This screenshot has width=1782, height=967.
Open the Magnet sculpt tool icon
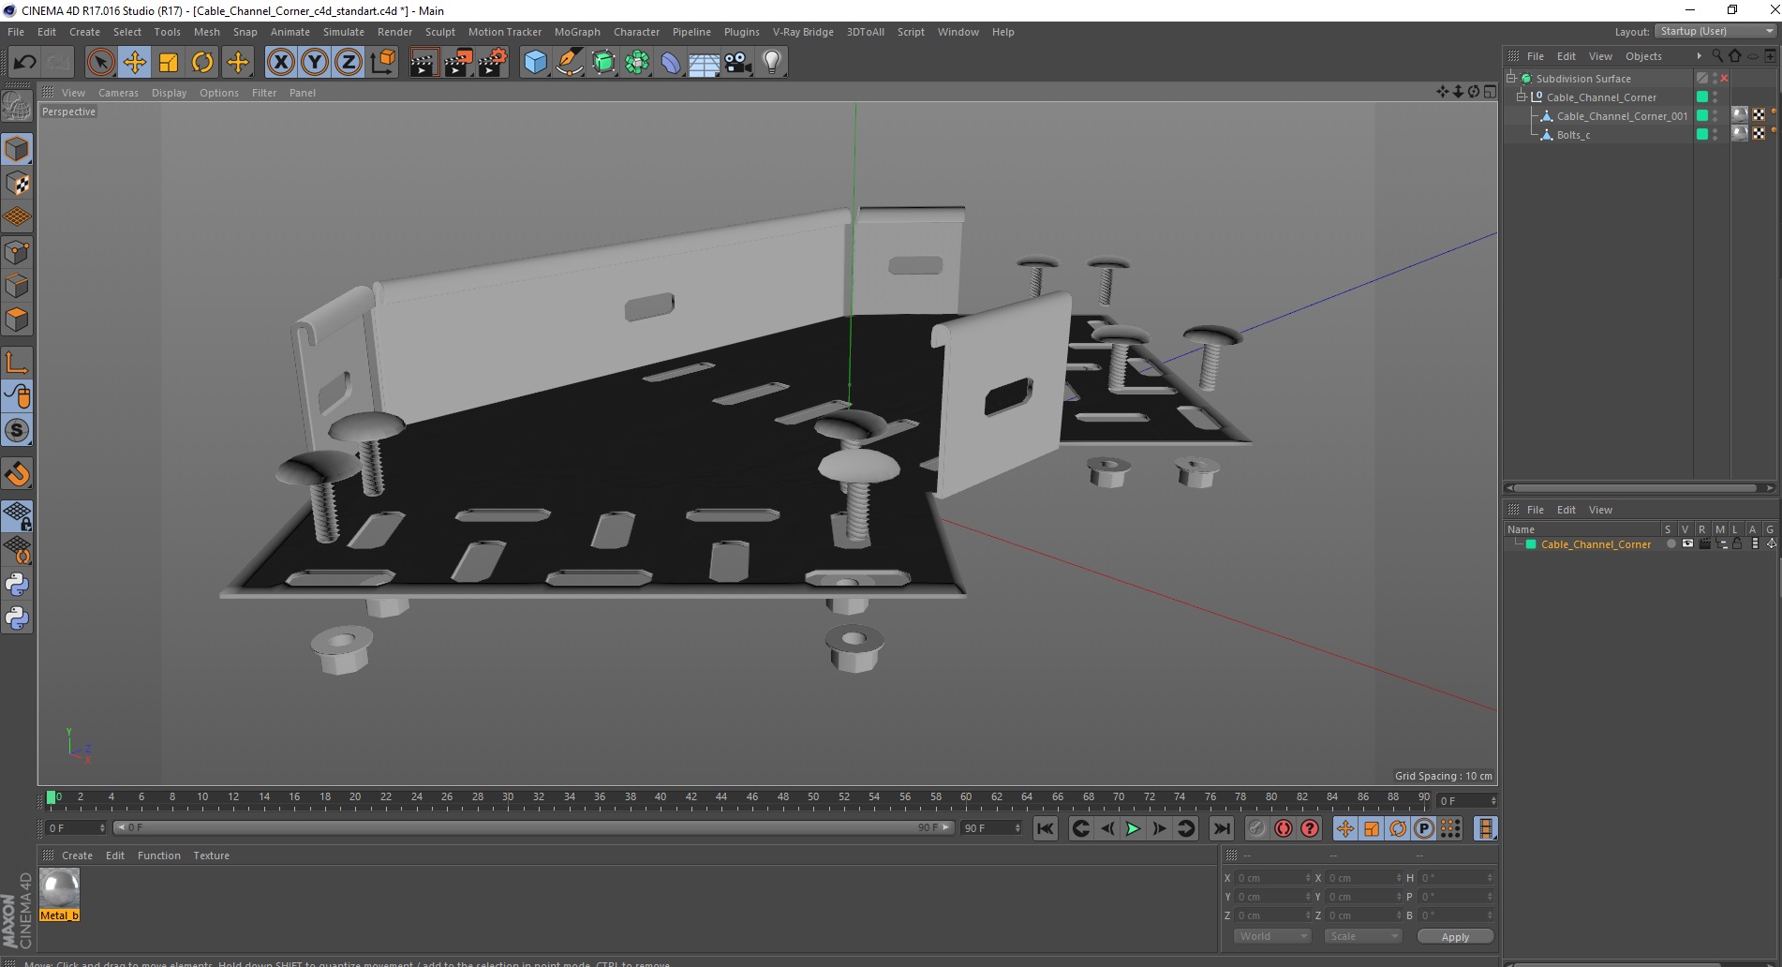(17, 474)
